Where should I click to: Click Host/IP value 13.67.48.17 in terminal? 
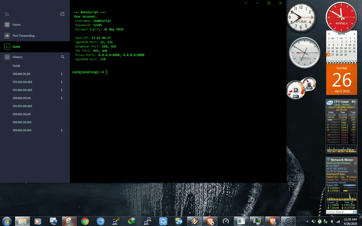click(x=101, y=38)
